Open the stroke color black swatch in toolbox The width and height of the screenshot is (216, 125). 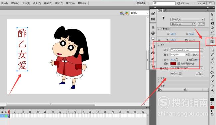point(212,99)
